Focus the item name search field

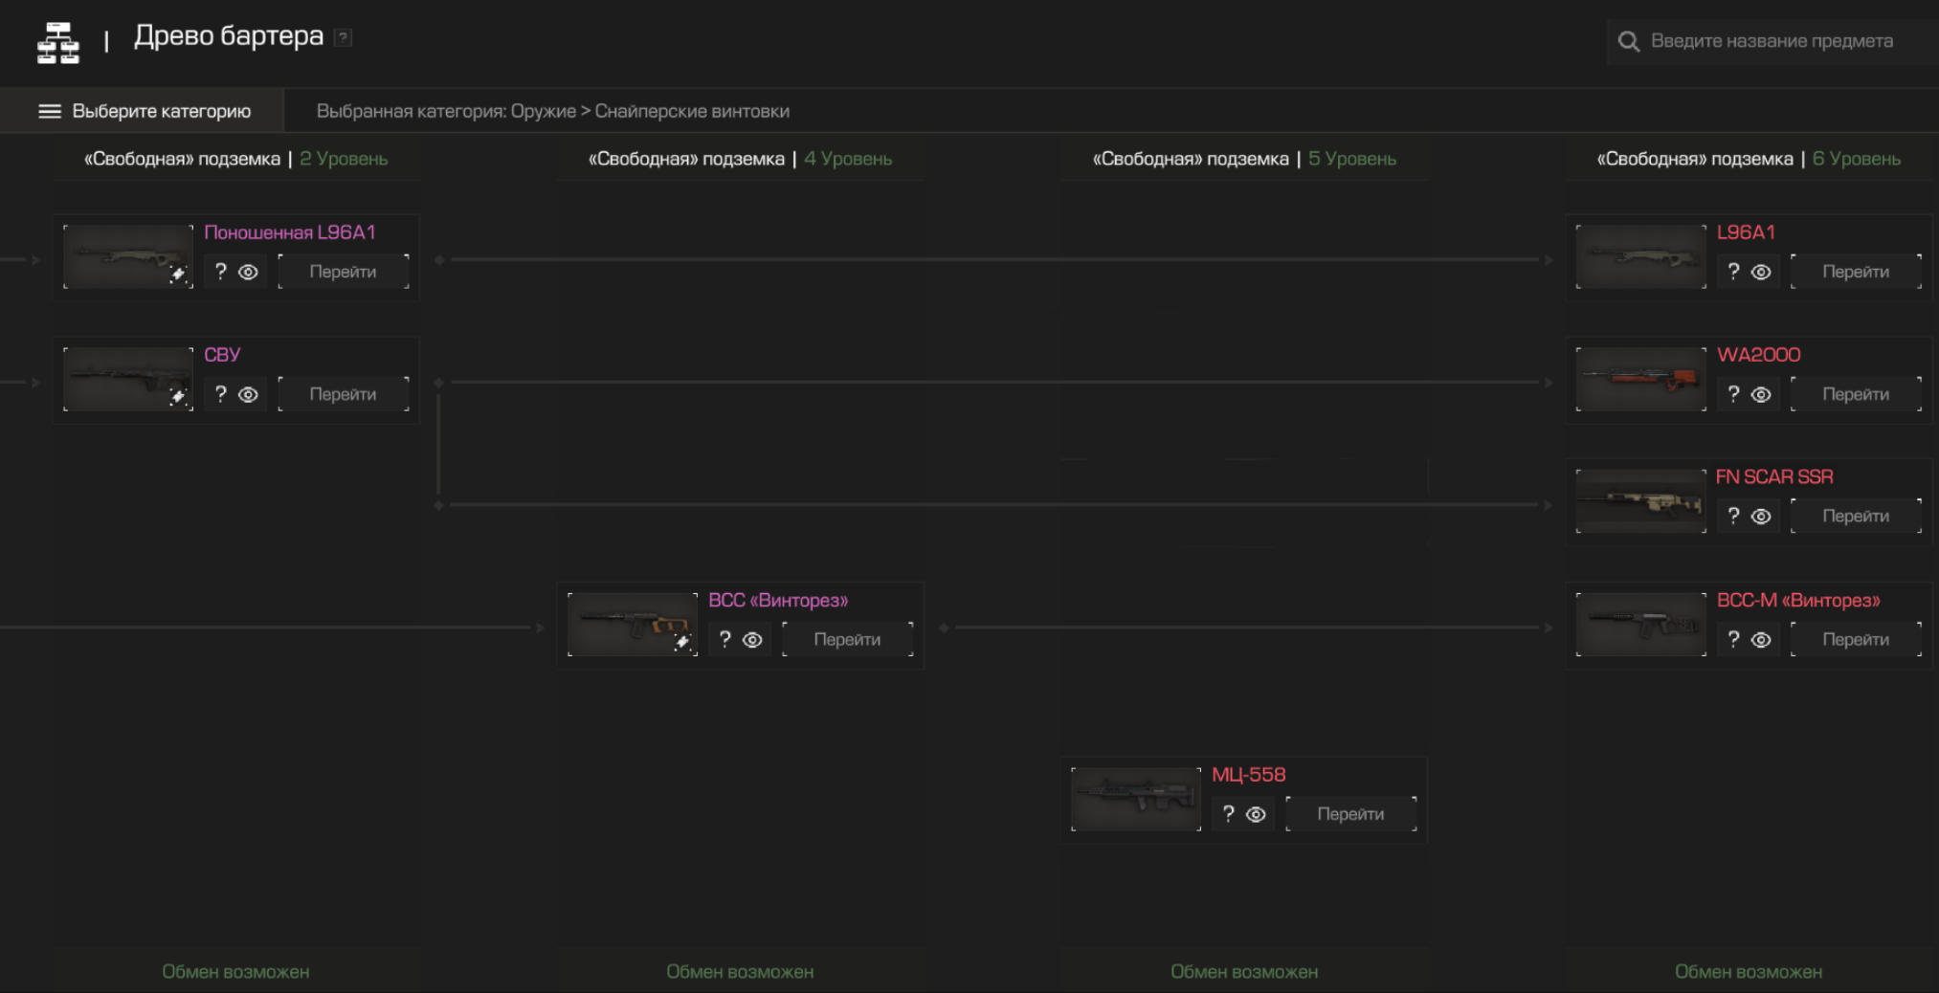pyautogui.click(x=1772, y=41)
